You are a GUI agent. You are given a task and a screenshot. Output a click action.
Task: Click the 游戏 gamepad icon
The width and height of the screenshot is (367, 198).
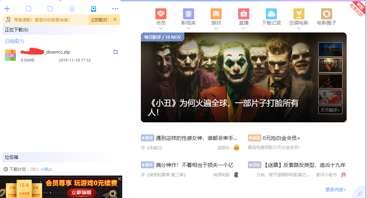pos(216,14)
